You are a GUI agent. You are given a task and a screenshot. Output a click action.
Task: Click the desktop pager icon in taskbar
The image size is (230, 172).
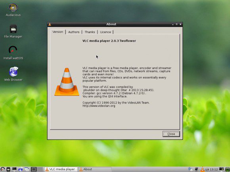(x=34, y=169)
